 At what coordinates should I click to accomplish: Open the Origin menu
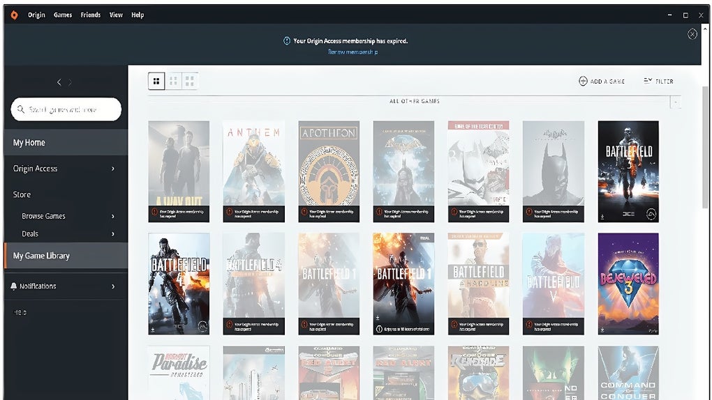point(36,15)
